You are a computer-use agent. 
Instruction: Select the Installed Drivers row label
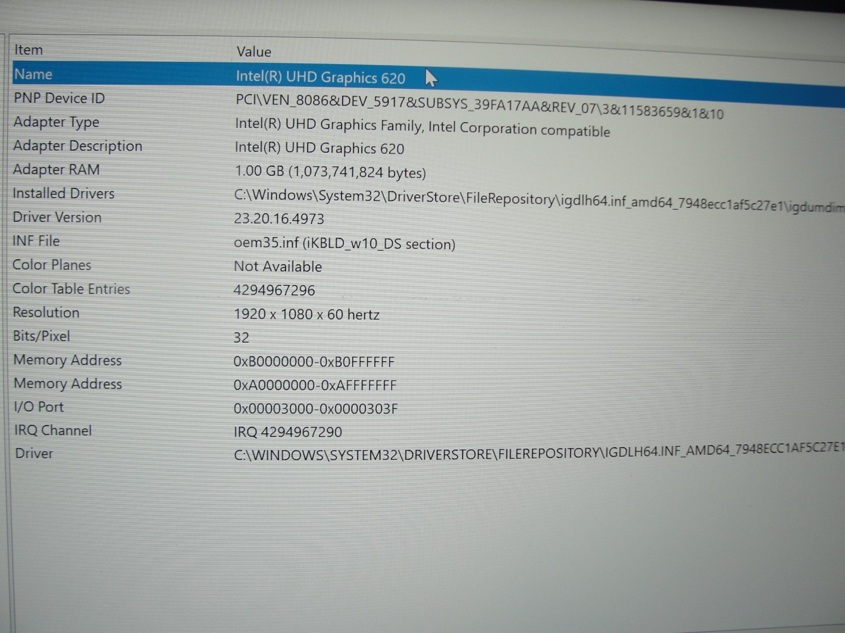tap(63, 193)
